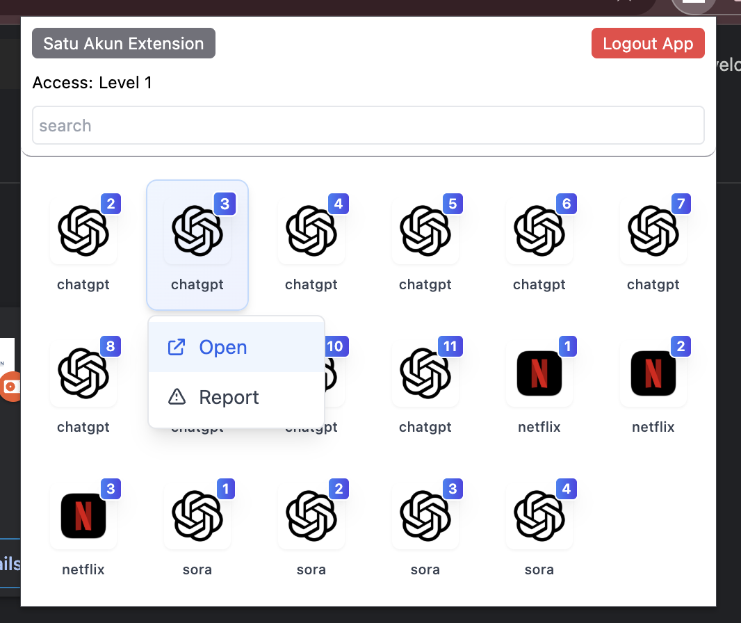Viewport: 741px width, 623px height.
Task: Launch the chatgpt account with badge 4
Action: 311,245
